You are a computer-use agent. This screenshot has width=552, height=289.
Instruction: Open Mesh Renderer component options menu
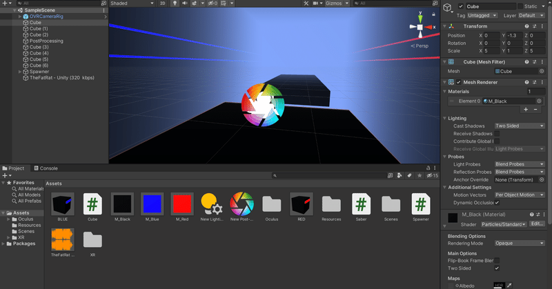click(542, 82)
